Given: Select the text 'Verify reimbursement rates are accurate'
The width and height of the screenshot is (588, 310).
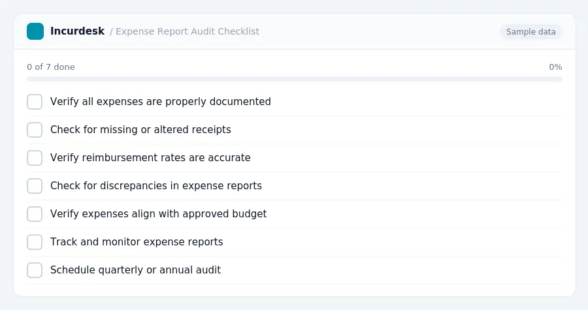Looking at the screenshot, I should pyautogui.click(x=150, y=158).
